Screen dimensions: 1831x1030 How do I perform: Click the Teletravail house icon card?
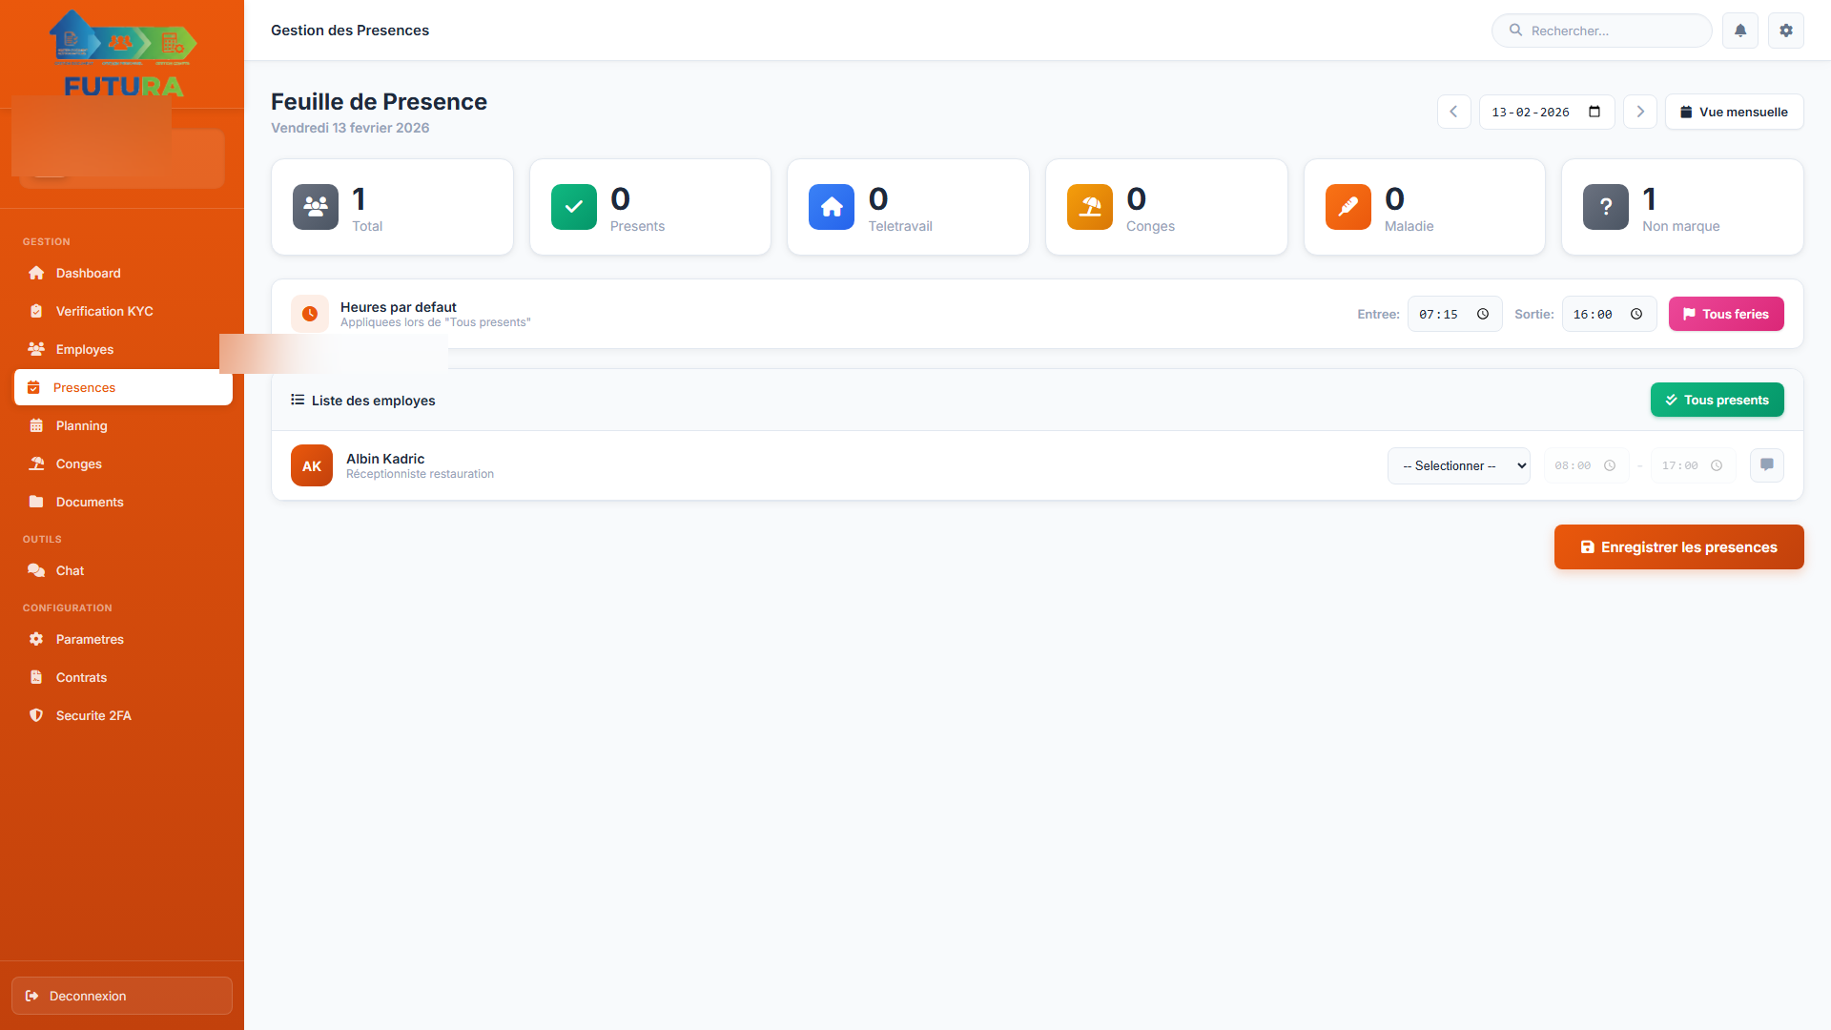(832, 207)
